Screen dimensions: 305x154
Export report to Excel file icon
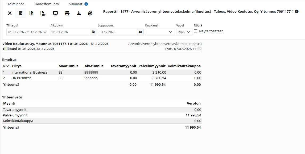pos(31,13)
